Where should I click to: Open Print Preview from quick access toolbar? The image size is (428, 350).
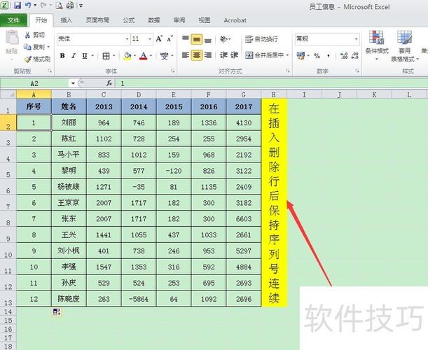(60, 5)
